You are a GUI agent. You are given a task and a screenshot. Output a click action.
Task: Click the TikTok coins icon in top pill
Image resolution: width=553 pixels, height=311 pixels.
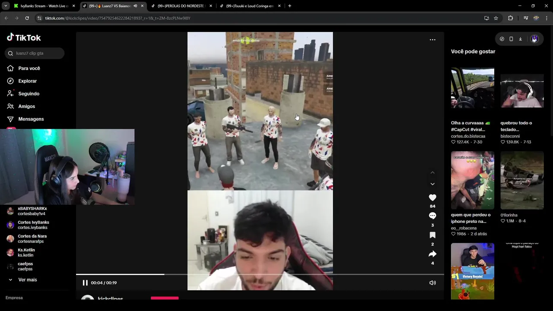[502, 39]
